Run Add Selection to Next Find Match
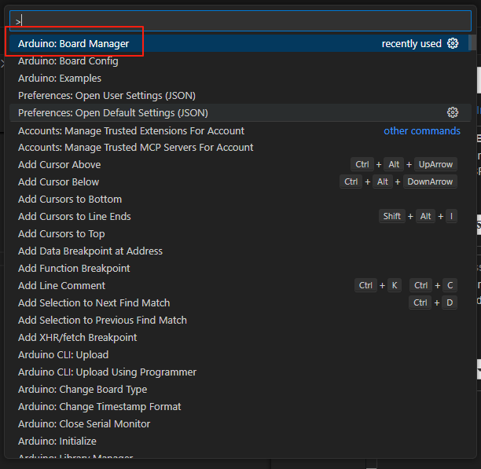 point(240,303)
